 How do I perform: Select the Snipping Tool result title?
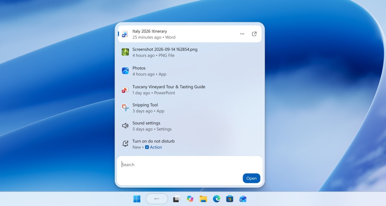145,105
